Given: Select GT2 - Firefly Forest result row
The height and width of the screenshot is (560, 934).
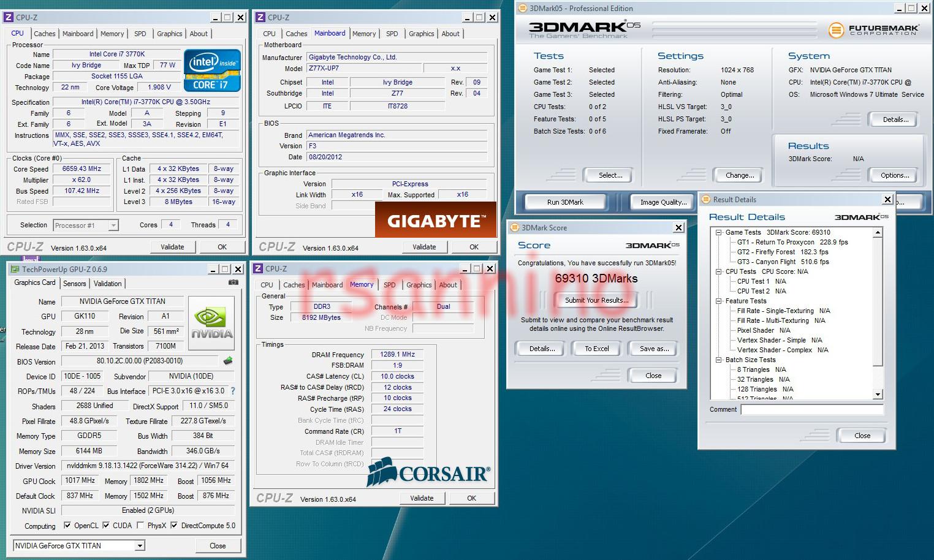Looking at the screenshot, I should point(783,252).
